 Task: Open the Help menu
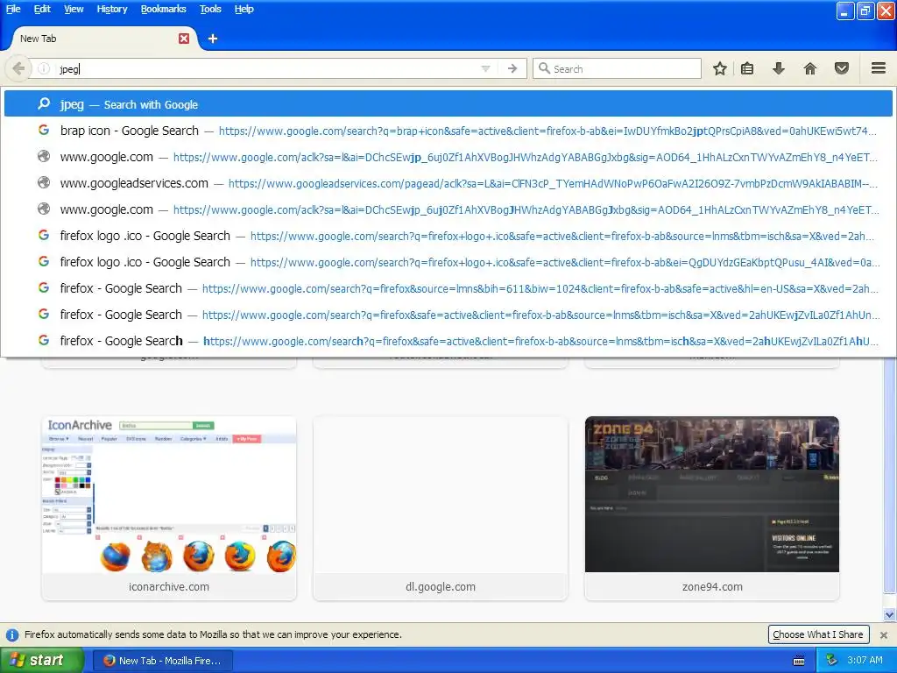(244, 9)
